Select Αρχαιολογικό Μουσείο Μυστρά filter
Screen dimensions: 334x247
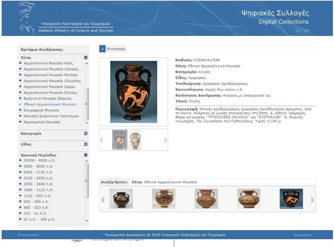50,75
